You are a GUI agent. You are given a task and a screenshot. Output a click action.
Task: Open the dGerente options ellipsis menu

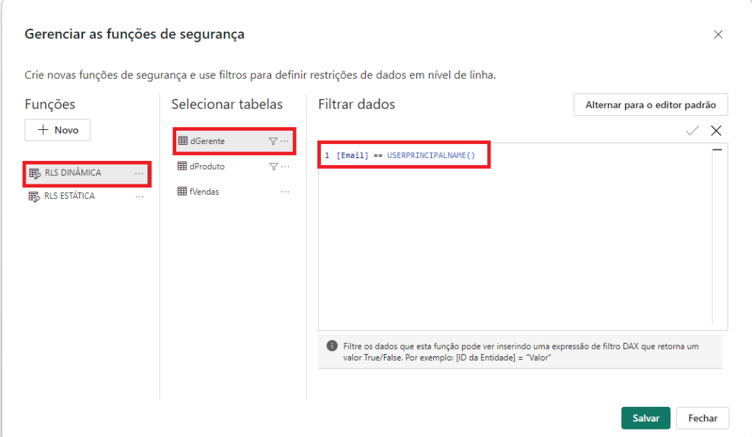pos(285,141)
